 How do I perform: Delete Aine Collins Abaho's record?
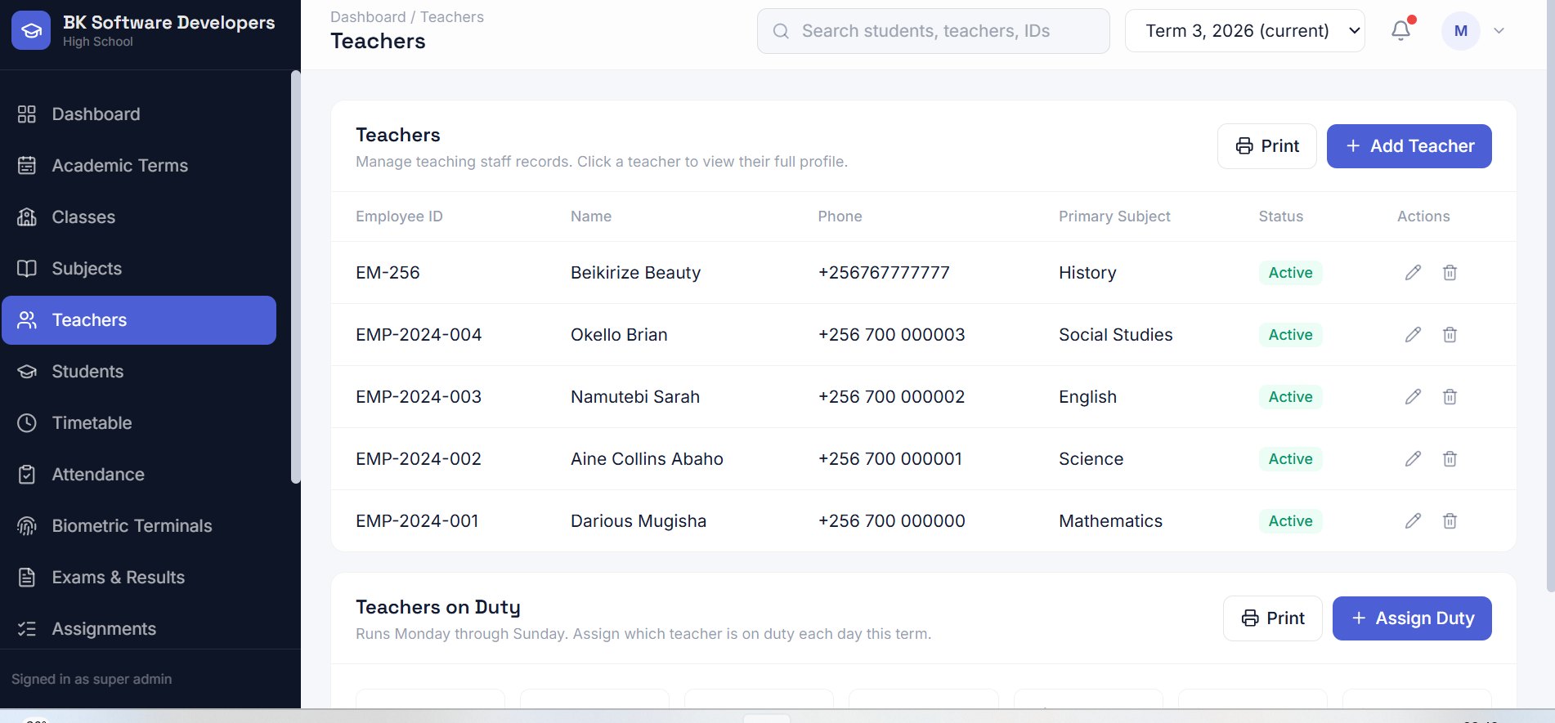coord(1450,459)
